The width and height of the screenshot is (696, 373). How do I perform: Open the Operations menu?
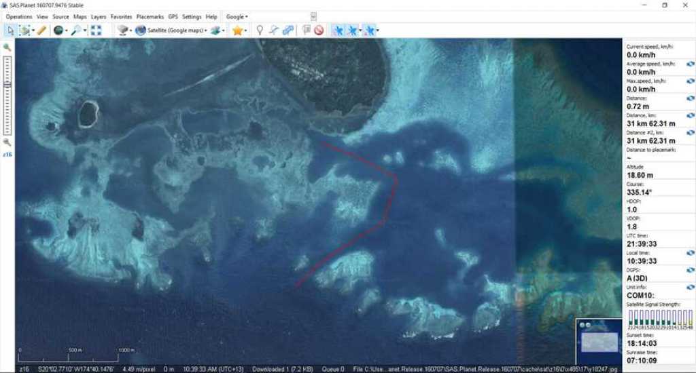(x=18, y=16)
